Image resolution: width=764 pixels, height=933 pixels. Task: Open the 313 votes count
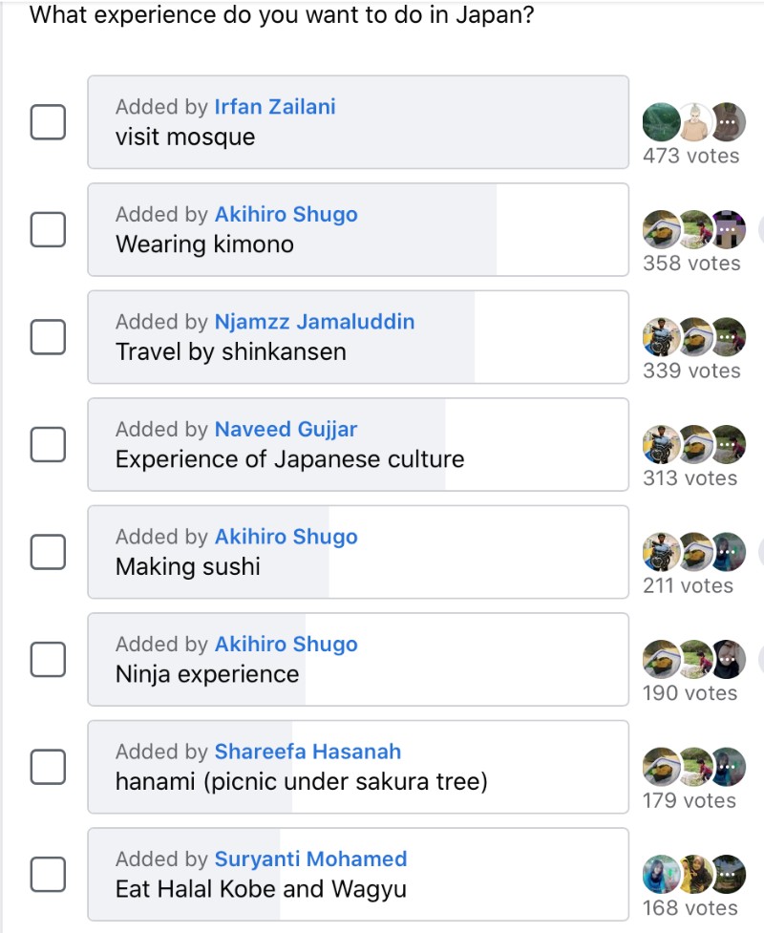690,477
